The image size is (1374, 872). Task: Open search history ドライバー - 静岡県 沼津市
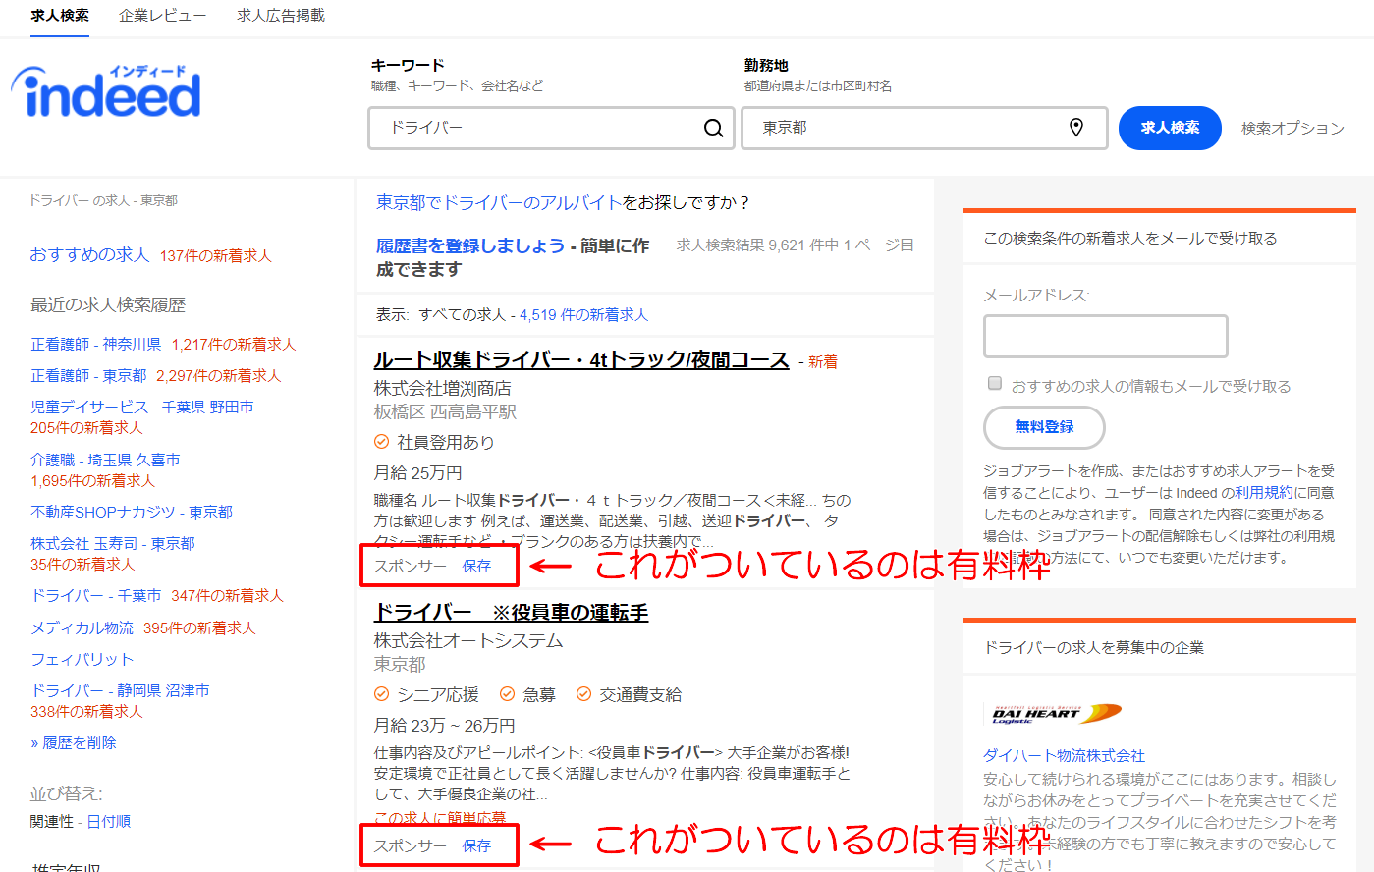click(x=120, y=691)
